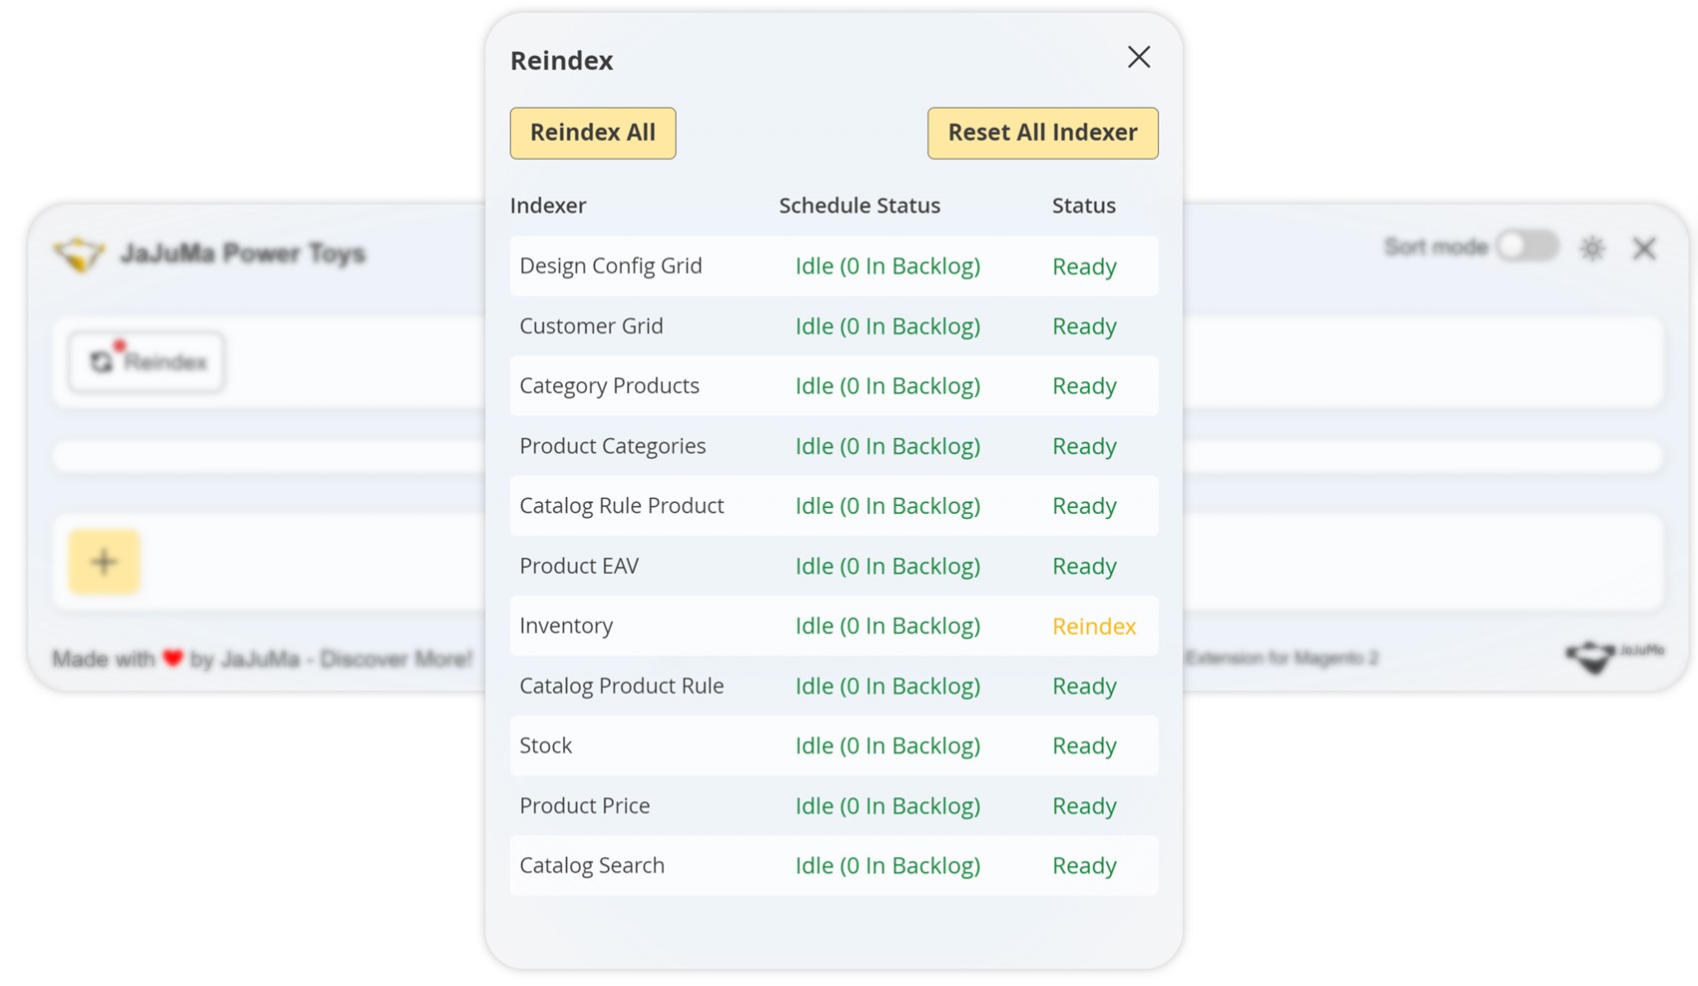Image resolution: width=1698 pixels, height=986 pixels.
Task: Close the Reindex dialog with X icon
Action: [1139, 57]
